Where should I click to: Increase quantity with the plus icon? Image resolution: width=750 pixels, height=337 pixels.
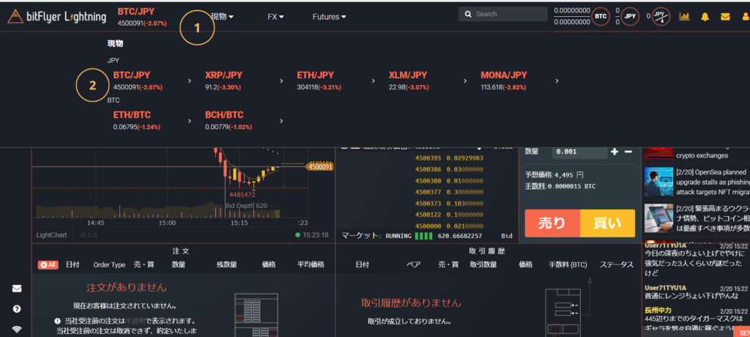[615, 152]
